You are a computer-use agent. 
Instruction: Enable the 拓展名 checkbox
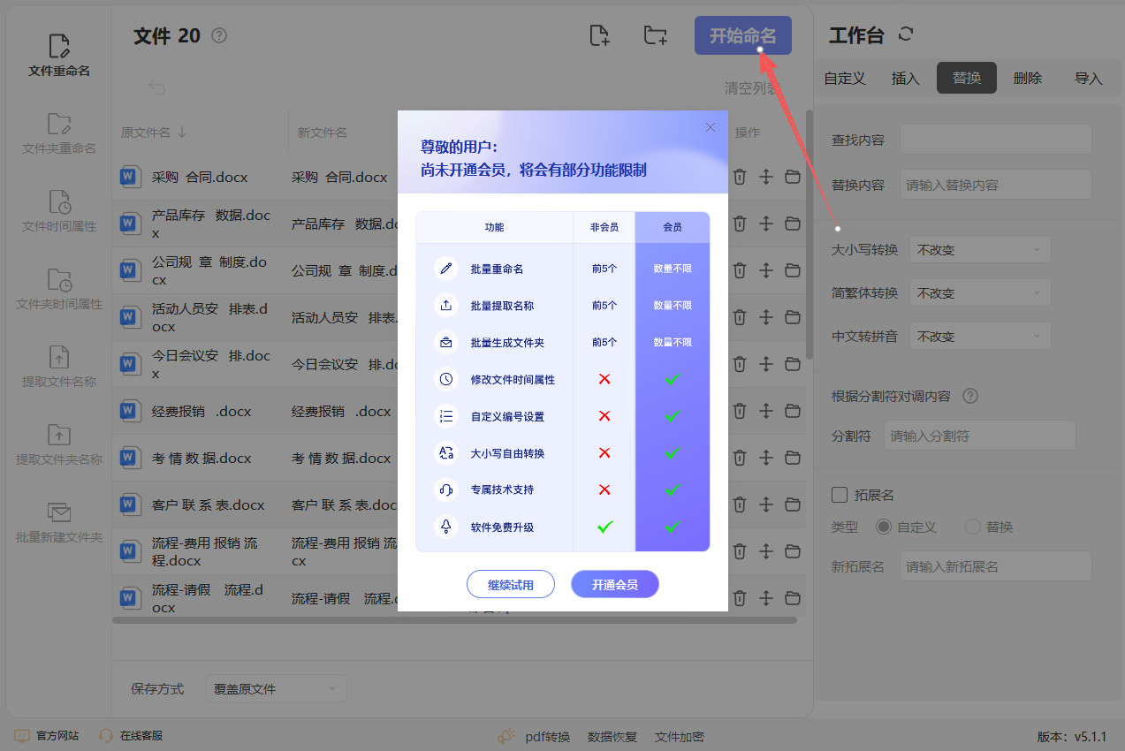tap(840, 495)
